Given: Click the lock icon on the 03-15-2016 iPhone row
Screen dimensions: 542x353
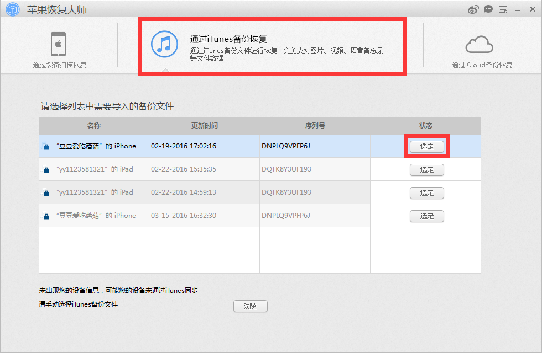Looking at the screenshot, I should 45,216.
